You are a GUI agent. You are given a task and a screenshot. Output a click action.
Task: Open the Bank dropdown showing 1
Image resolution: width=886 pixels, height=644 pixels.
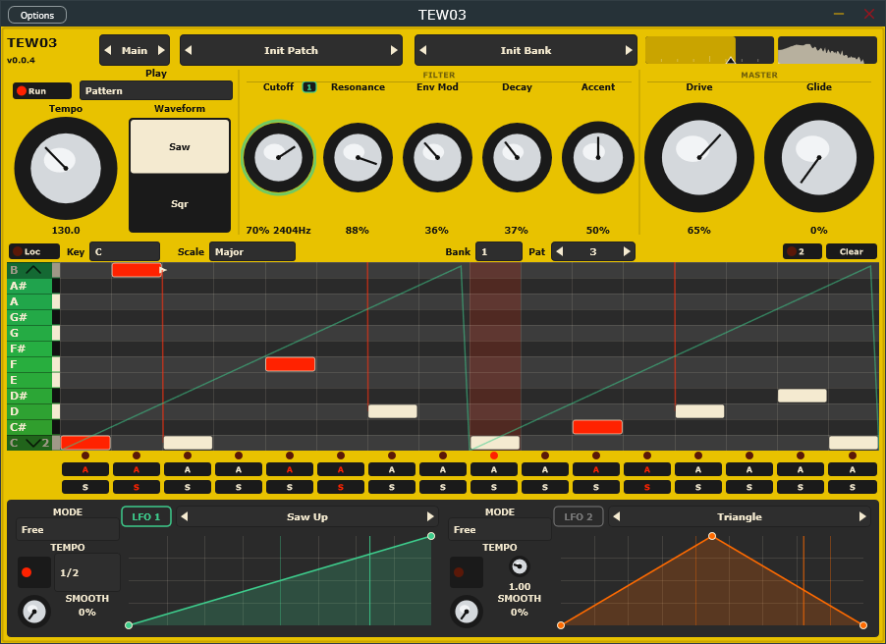click(498, 251)
